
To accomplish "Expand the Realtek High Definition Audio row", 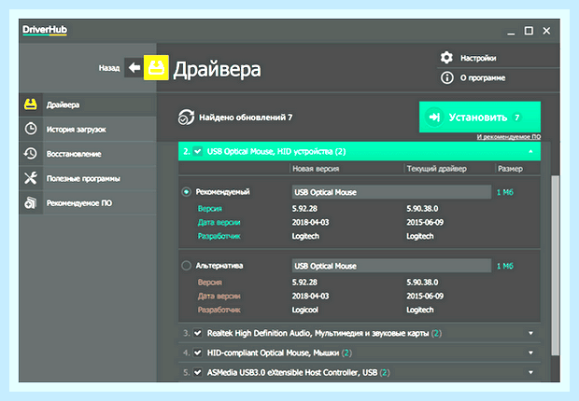I will click(530, 333).
